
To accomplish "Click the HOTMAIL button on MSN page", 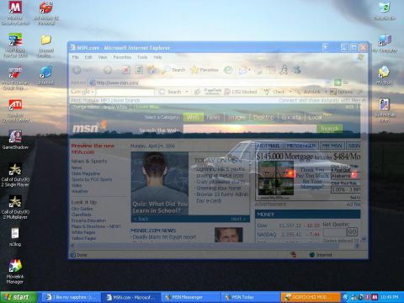I will (268, 146).
